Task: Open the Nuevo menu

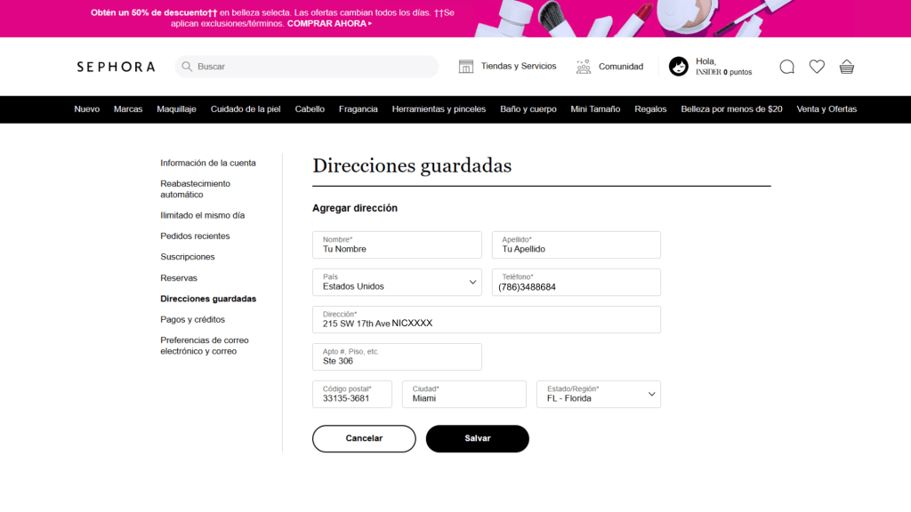Action: click(86, 109)
